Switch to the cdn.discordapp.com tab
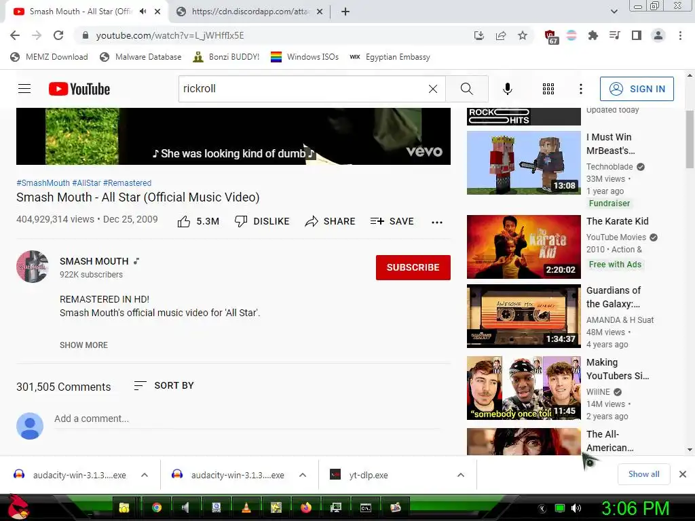The width and height of the screenshot is (695, 521). point(251,12)
